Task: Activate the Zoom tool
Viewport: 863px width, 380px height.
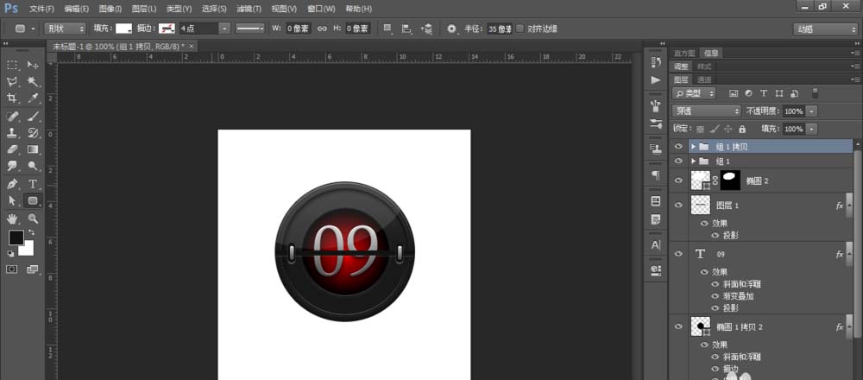Action: (x=33, y=218)
